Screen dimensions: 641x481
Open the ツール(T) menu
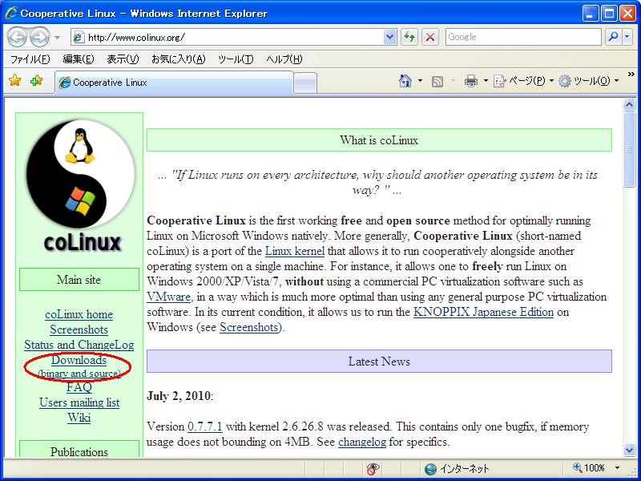236,59
